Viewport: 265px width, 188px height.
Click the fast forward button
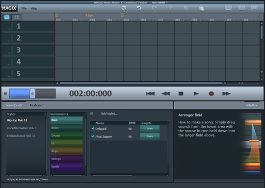tap(226, 94)
